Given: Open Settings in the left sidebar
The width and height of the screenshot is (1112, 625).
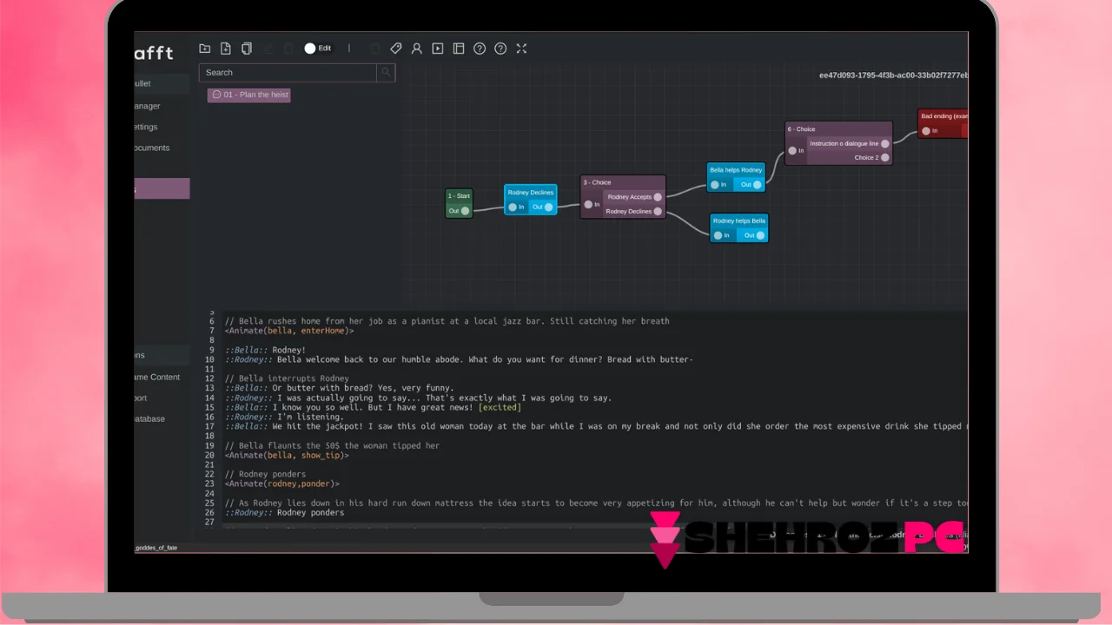Looking at the screenshot, I should pos(144,127).
